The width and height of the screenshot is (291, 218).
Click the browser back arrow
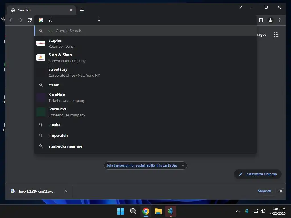[x=11, y=20]
